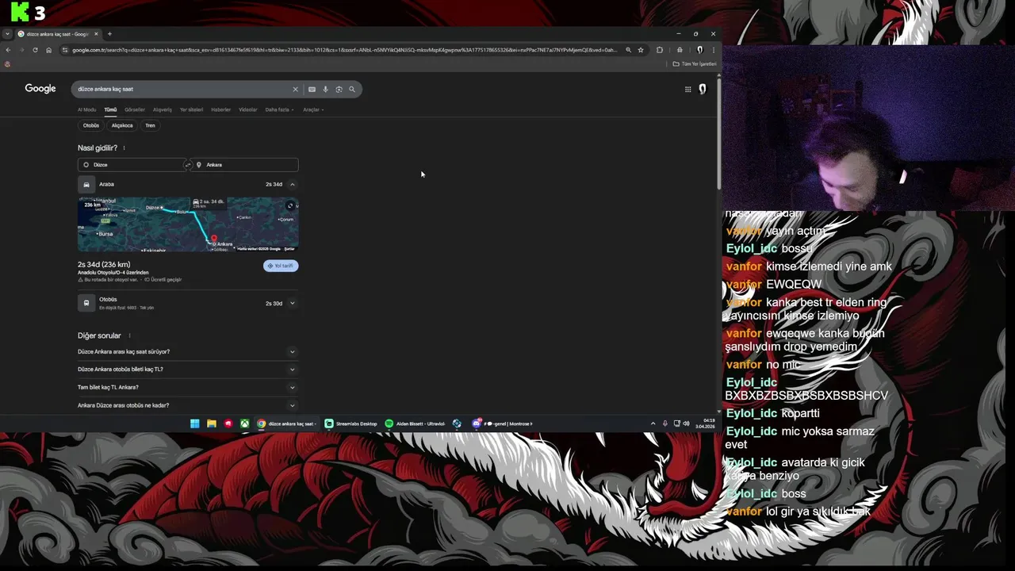Select the Araba car icon

coord(86,184)
